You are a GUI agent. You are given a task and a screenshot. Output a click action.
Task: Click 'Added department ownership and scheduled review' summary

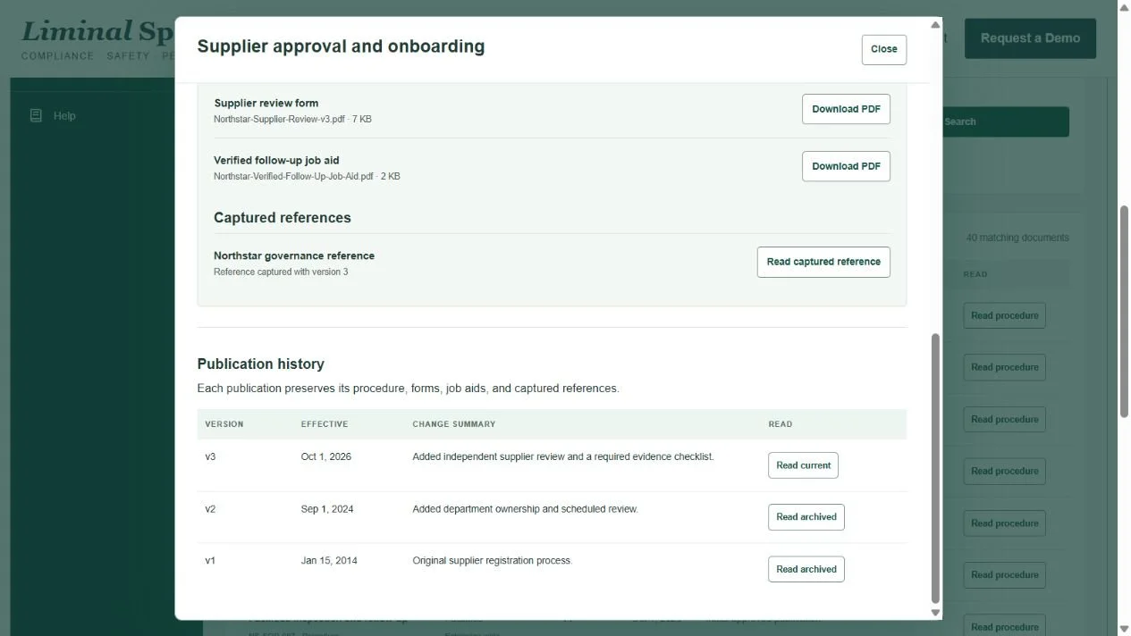tap(525, 509)
